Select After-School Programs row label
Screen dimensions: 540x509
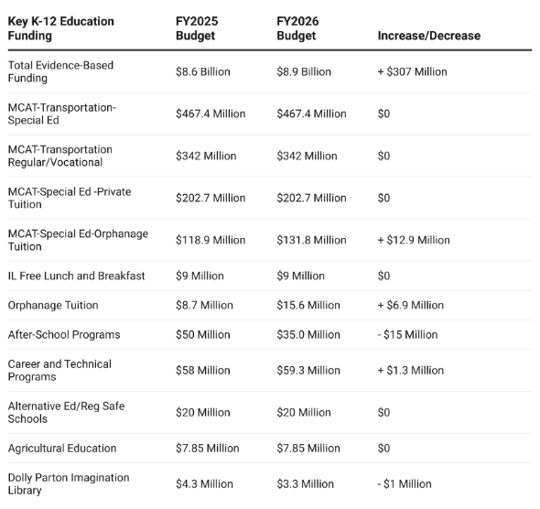coord(64,334)
